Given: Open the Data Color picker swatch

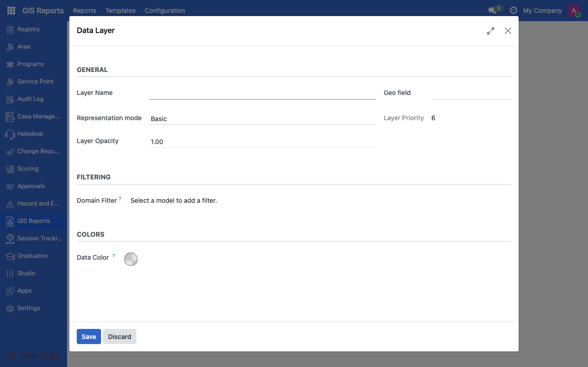Looking at the screenshot, I should [x=131, y=259].
